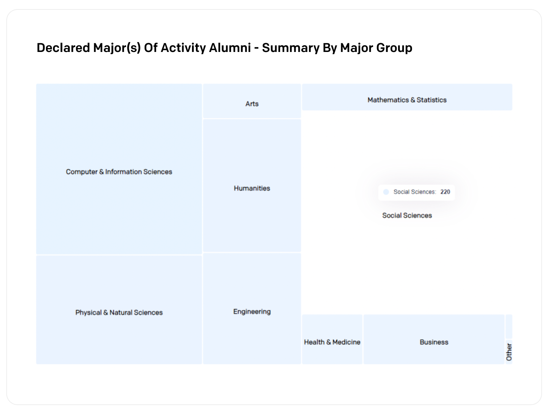Select the Computer & Information Sciences block

pos(119,169)
